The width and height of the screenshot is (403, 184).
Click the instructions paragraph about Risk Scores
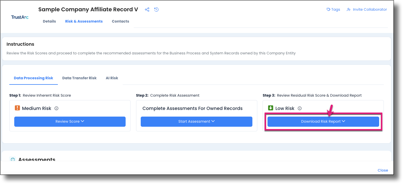151,53
